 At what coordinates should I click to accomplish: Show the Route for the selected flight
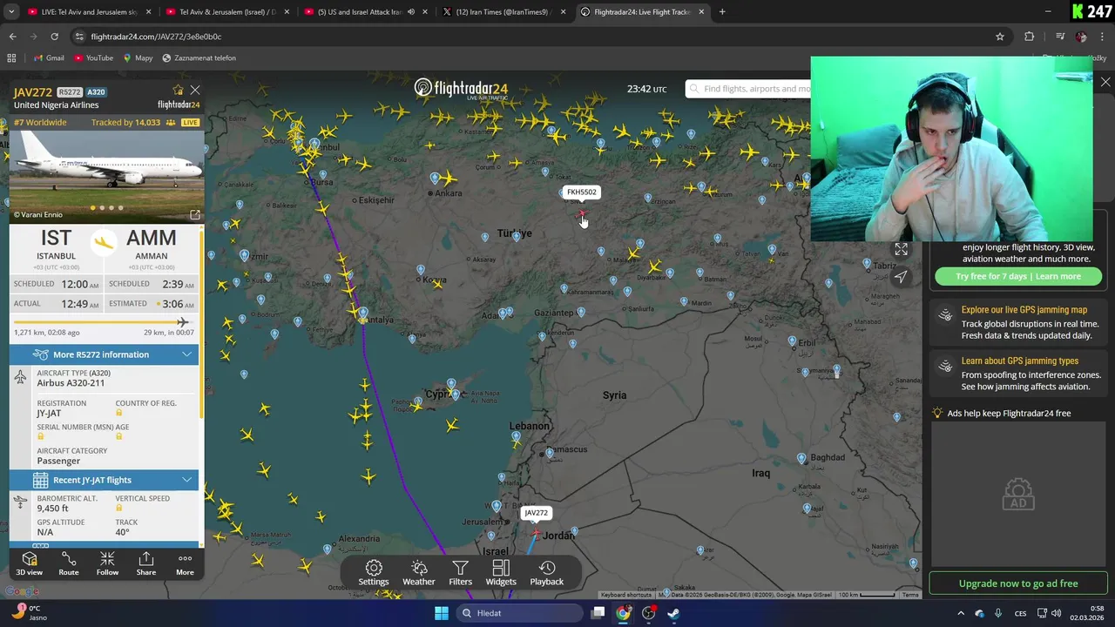point(68,563)
